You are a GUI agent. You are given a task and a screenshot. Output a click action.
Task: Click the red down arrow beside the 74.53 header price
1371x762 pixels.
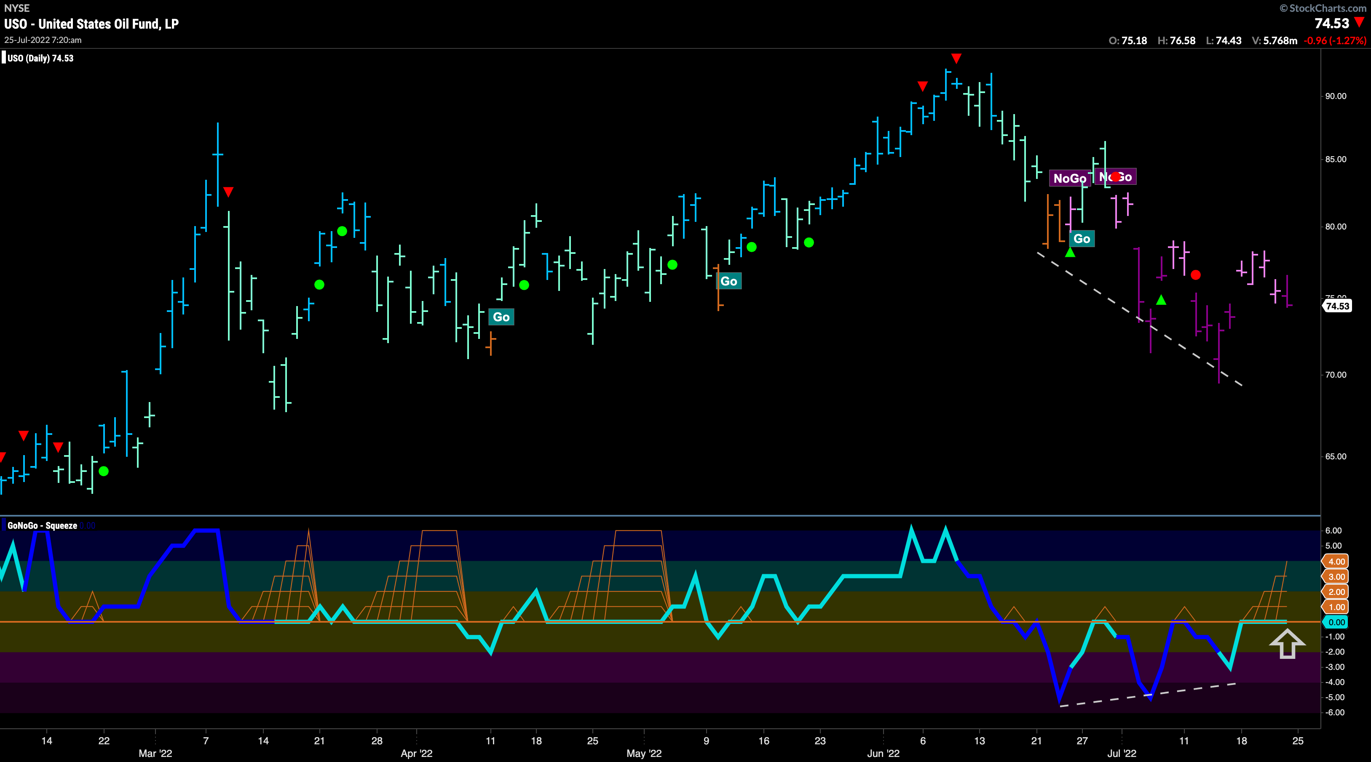point(1360,22)
